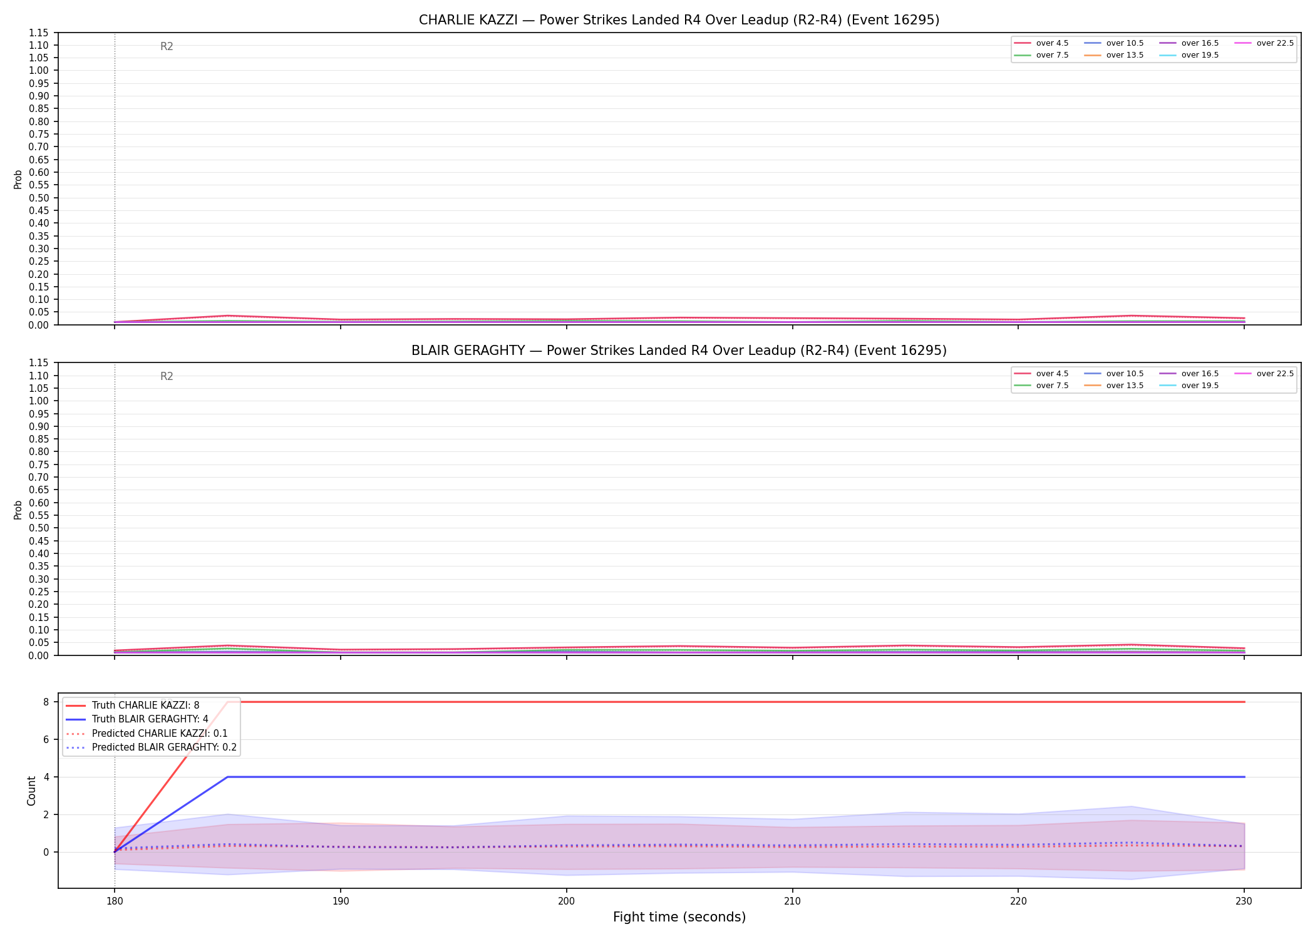
Task: Click the 0.50 tick in Geraghty chart
Action: tap(39, 528)
